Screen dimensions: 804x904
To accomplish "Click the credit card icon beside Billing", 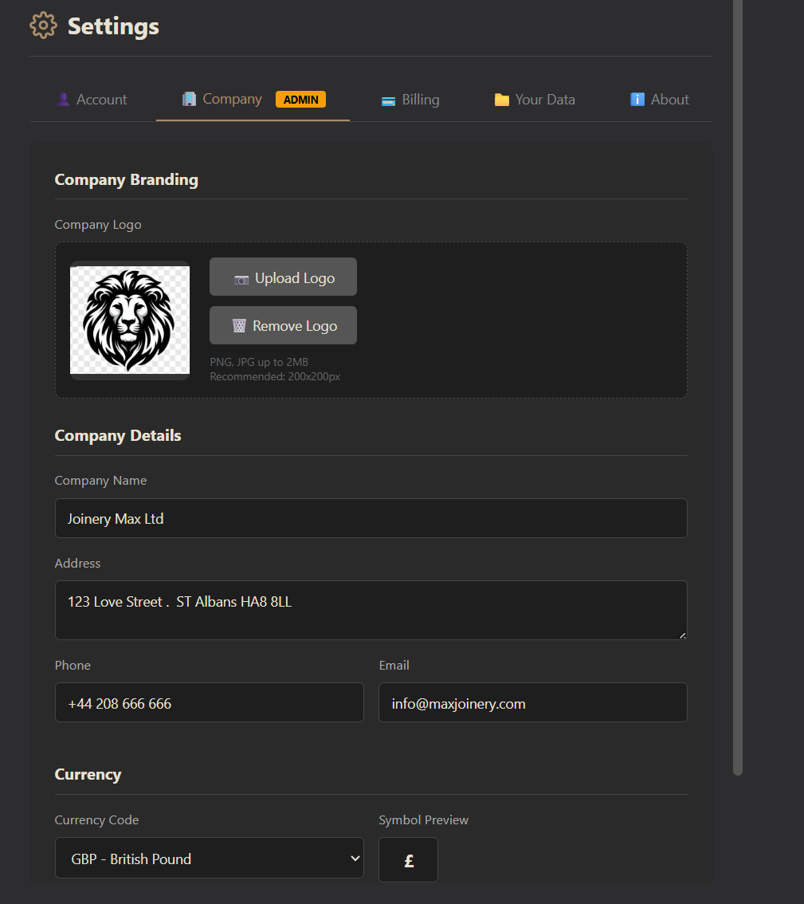I will click(x=388, y=100).
